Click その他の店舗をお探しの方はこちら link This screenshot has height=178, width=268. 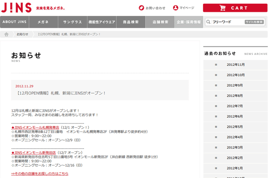[x=40, y=174]
